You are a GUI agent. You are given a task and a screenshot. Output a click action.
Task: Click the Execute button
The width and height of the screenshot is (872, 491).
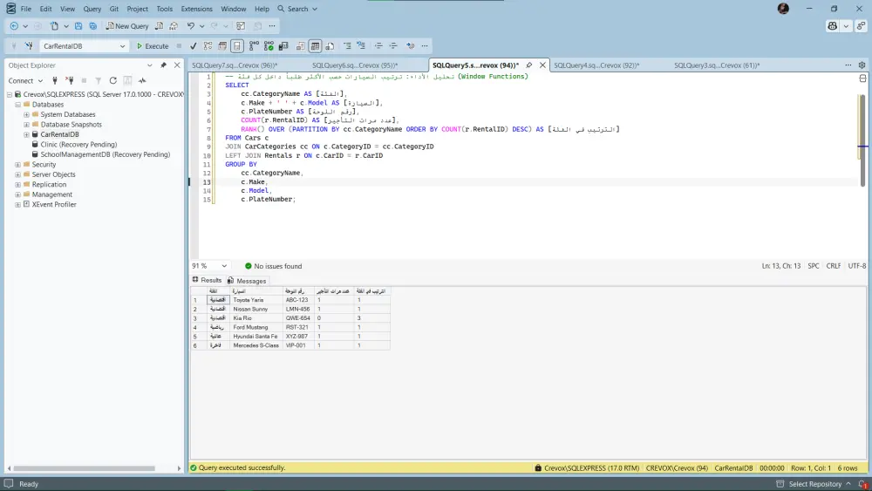click(x=153, y=46)
